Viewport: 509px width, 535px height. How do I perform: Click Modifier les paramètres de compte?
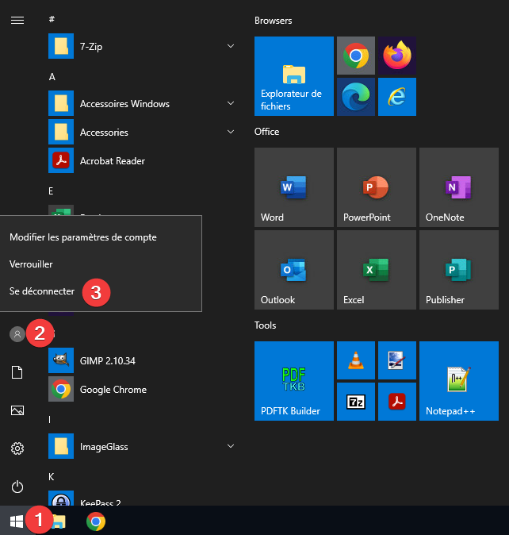point(83,237)
